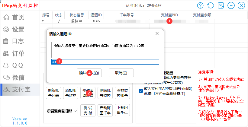Click the 状态 column header

(59, 15)
